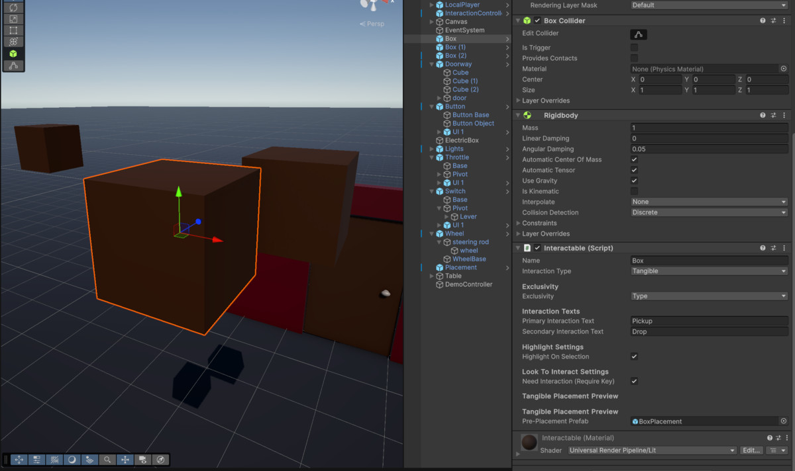The height and width of the screenshot is (471, 795).
Task: Click the Edit button on the Interactable material
Action: point(751,450)
